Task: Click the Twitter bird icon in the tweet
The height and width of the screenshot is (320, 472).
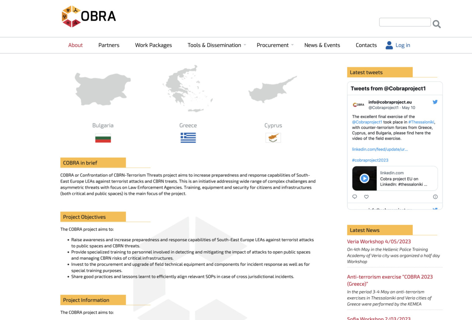Action: [x=435, y=102]
